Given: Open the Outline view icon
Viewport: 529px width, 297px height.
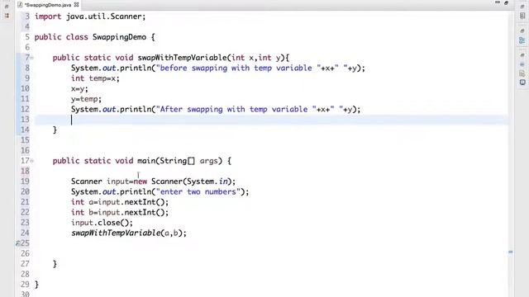Looking at the screenshot, I should 522,40.
